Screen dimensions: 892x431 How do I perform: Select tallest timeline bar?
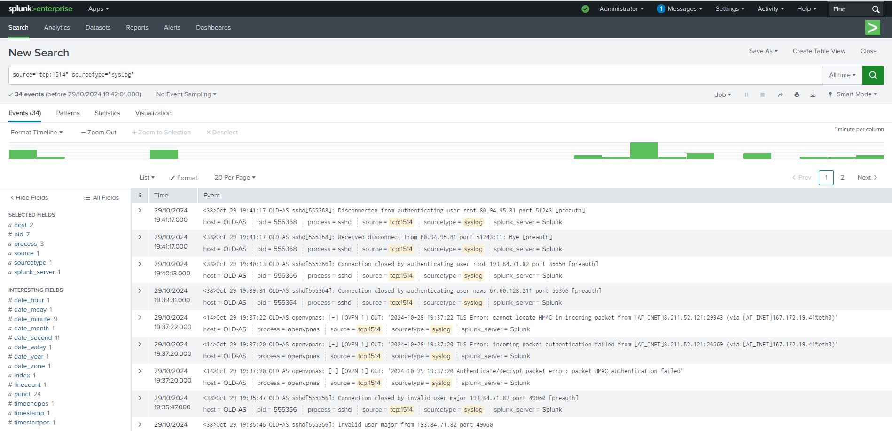coord(644,150)
